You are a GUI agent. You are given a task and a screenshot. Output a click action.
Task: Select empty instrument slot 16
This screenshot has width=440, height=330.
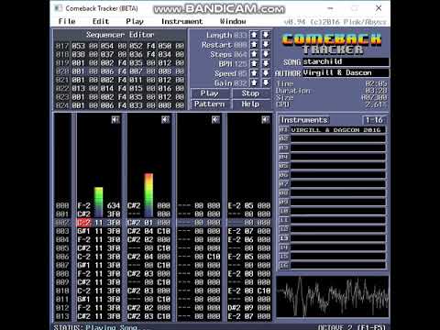pos(337,266)
